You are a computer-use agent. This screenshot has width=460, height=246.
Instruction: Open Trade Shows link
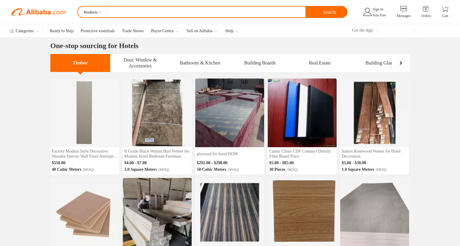[133, 31]
